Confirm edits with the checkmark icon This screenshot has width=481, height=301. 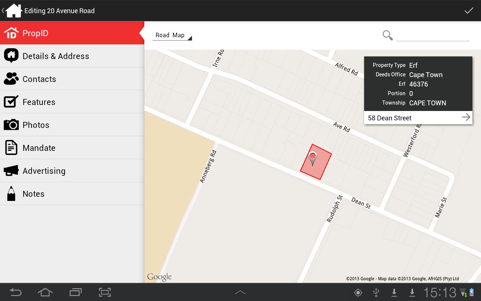click(x=469, y=11)
